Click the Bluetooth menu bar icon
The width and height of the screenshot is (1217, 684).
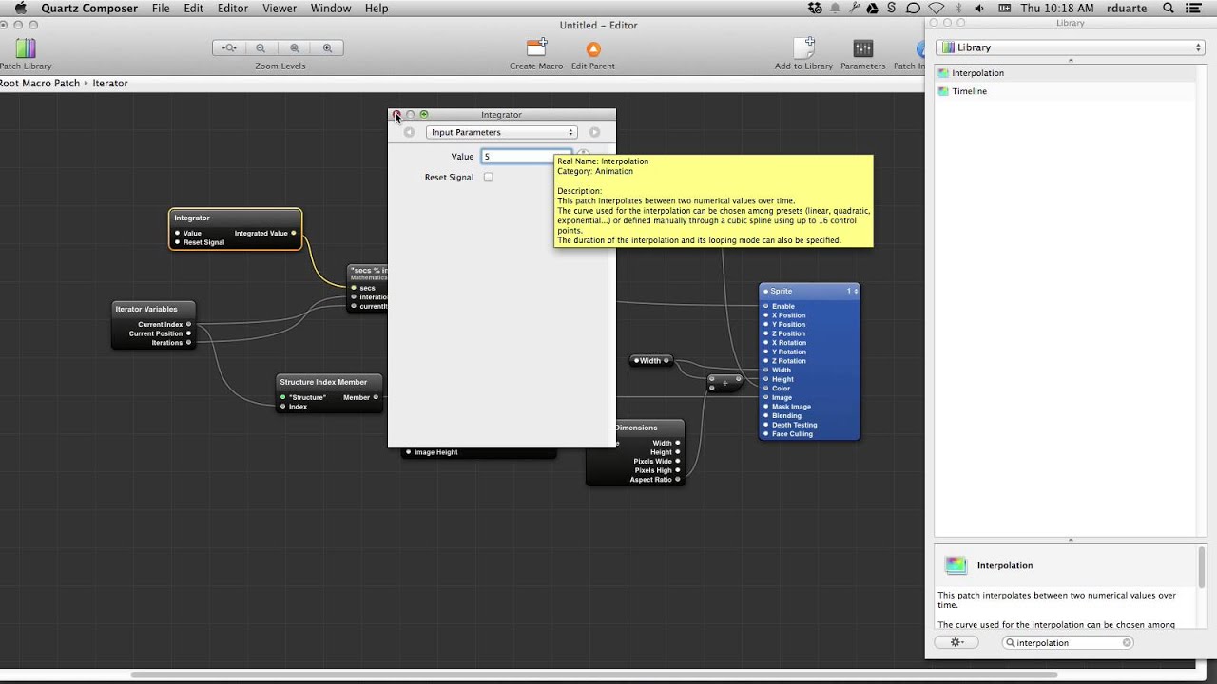coord(959,8)
